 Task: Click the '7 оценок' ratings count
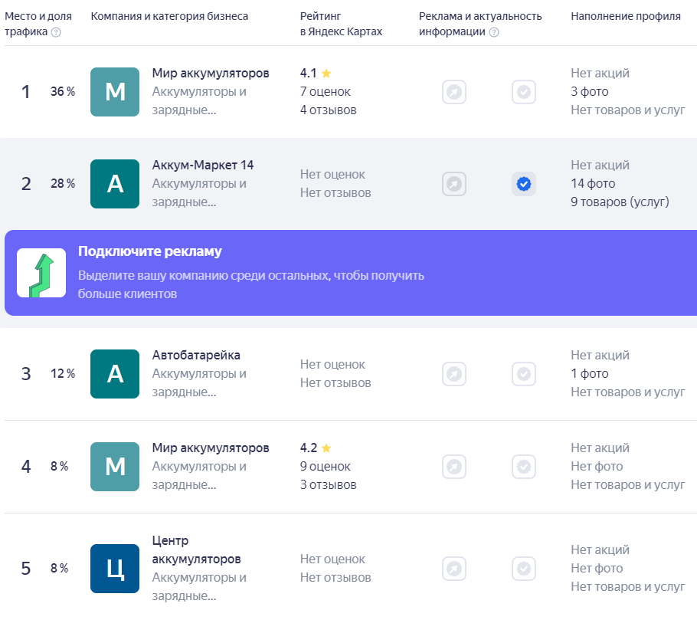[x=326, y=92]
